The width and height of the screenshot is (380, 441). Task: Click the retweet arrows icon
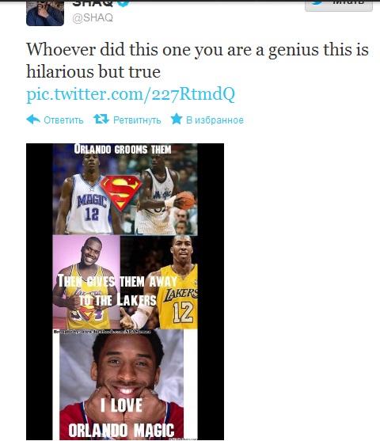point(101,119)
